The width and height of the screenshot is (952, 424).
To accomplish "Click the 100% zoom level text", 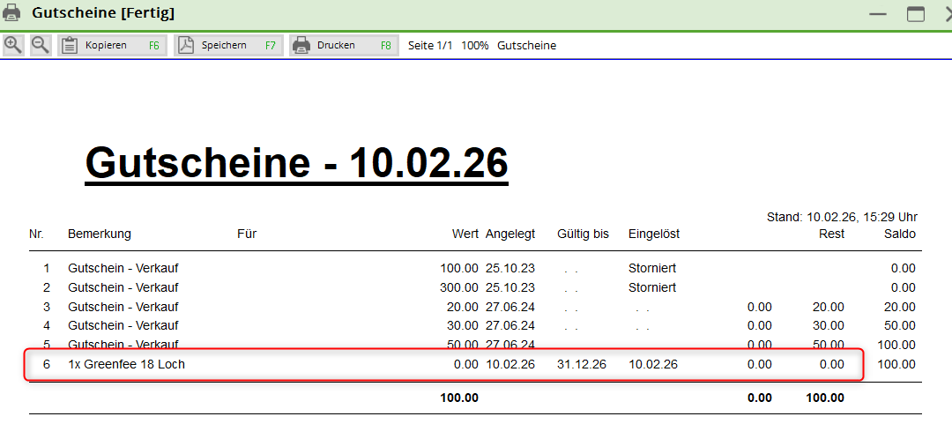I will [475, 45].
